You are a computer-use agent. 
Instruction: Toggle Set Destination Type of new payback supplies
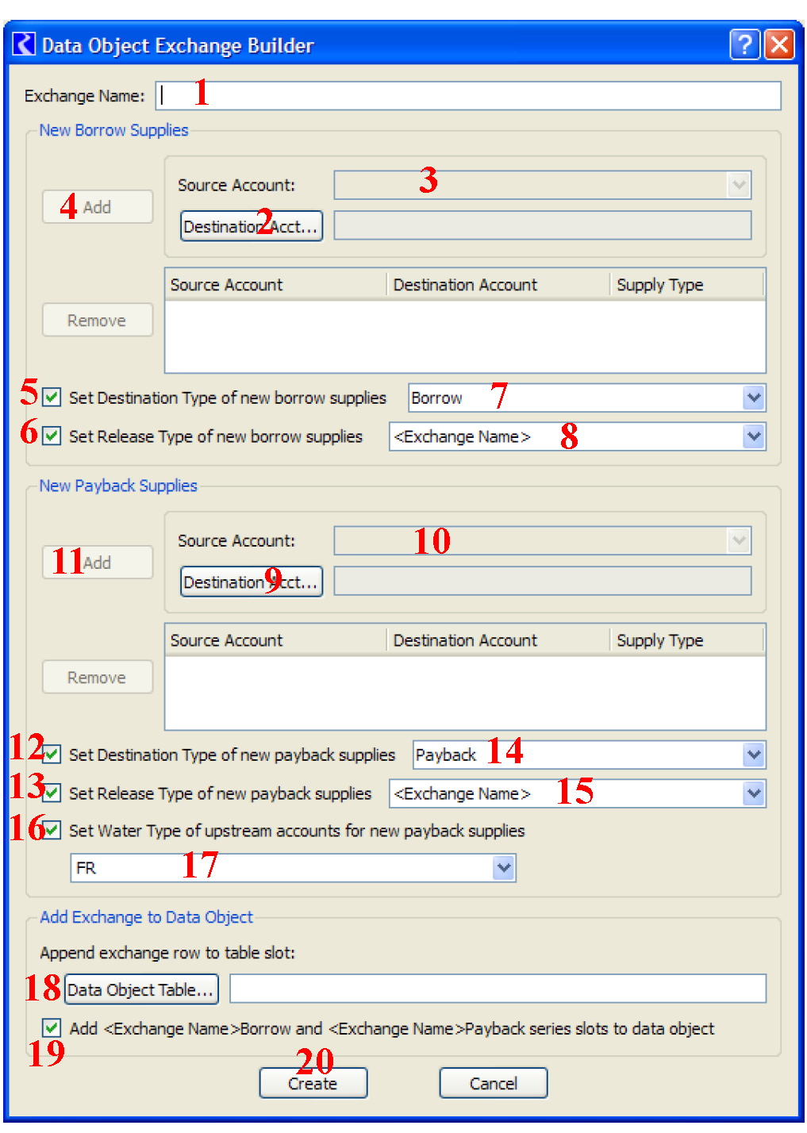52,754
